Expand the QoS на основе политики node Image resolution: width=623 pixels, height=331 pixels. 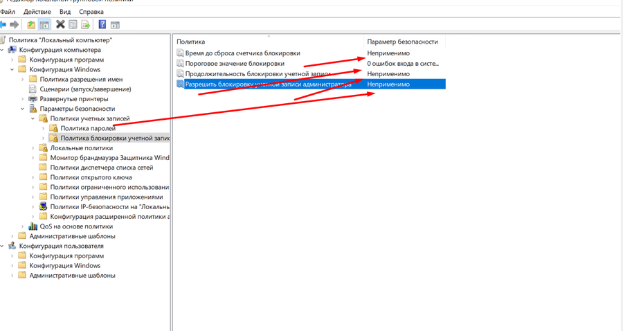coord(23,226)
